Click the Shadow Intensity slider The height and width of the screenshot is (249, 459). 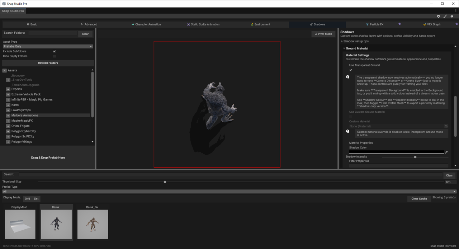point(415,157)
